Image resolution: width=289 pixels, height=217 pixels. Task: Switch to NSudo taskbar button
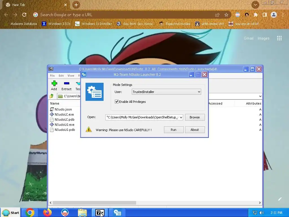tap(117, 212)
